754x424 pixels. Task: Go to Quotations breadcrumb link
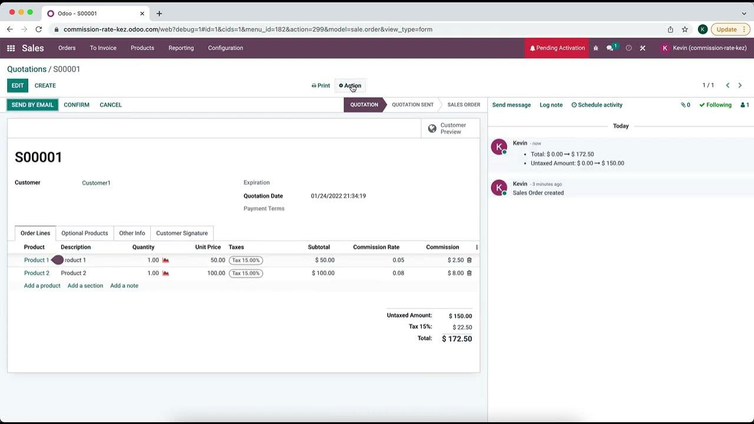(27, 69)
